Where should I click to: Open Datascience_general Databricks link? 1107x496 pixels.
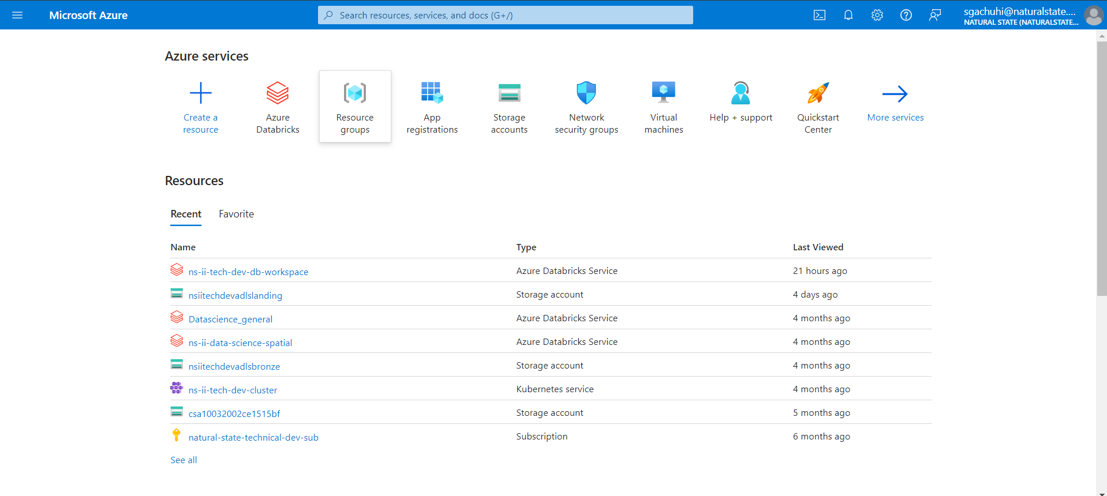pos(230,319)
